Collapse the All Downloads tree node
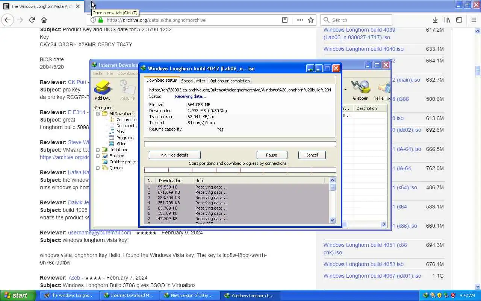Viewport: 481px width, 301px height. pos(98,114)
